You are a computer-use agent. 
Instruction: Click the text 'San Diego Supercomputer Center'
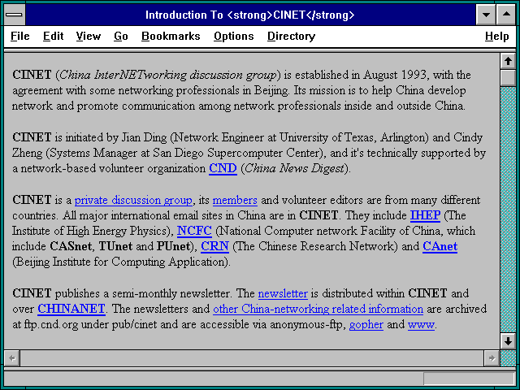point(238,153)
